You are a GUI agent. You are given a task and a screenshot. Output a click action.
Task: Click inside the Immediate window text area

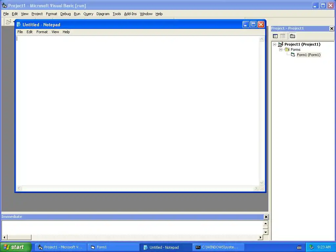133,228
